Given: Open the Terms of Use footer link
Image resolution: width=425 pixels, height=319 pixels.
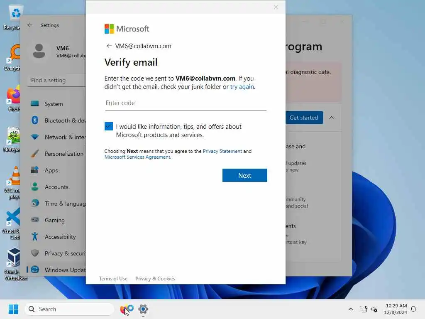Looking at the screenshot, I should pos(113,279).
